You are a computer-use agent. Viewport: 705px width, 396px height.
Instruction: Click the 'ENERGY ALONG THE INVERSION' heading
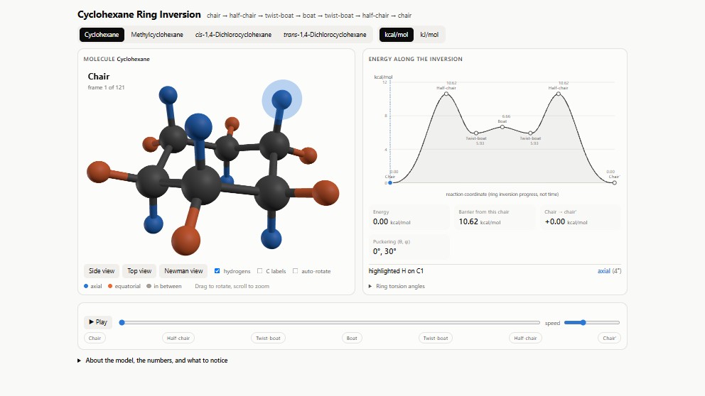pyautogui.click(x=416, y=59)
